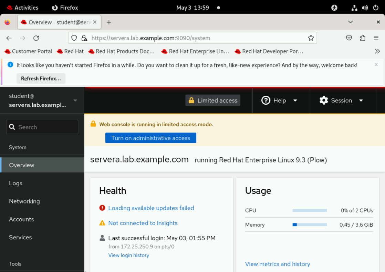Open the student@servera host switcher dropdown

[x=42, y=101]
